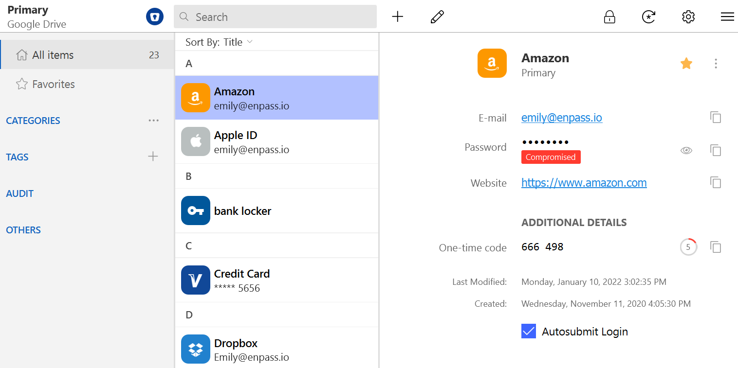The height and width of the screenshot is (368, 738).
Task: Switch vault via Primary Google Drive header
Action: click(37, 17)
